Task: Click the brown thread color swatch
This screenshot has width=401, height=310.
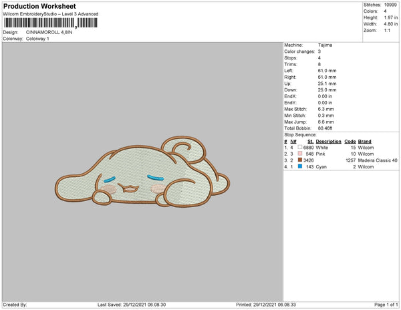Action: 299,160
